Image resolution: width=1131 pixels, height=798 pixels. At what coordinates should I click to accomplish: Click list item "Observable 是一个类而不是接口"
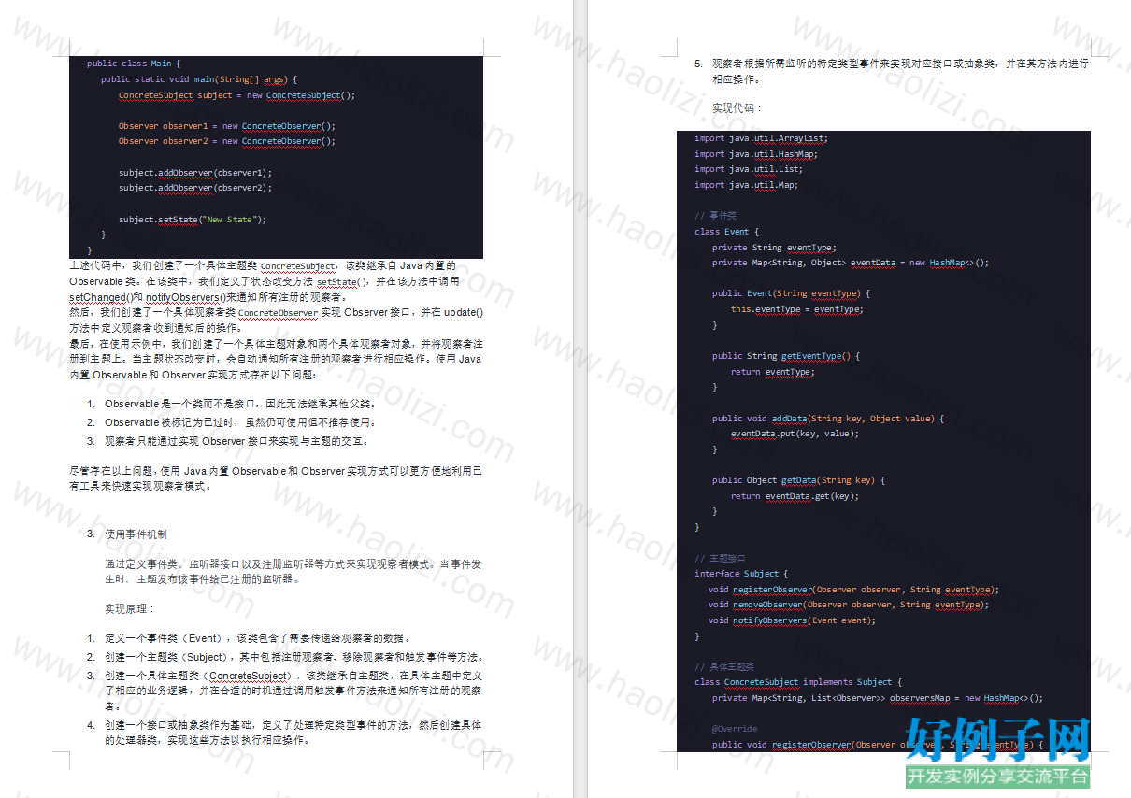pyautogui.click(x=240, y=404)
